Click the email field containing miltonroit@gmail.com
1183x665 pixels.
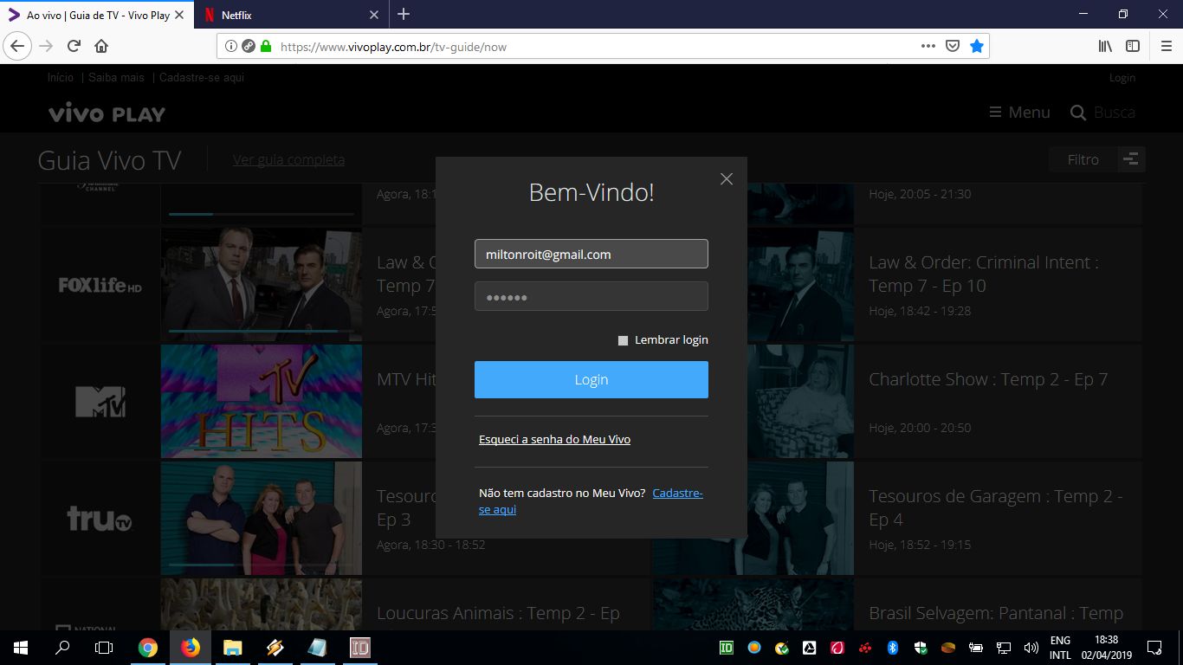pos(591,254)
